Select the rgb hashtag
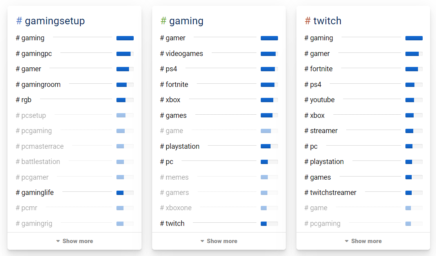The image size is (436, 256). pyautogui.click(x=24, y=100)
